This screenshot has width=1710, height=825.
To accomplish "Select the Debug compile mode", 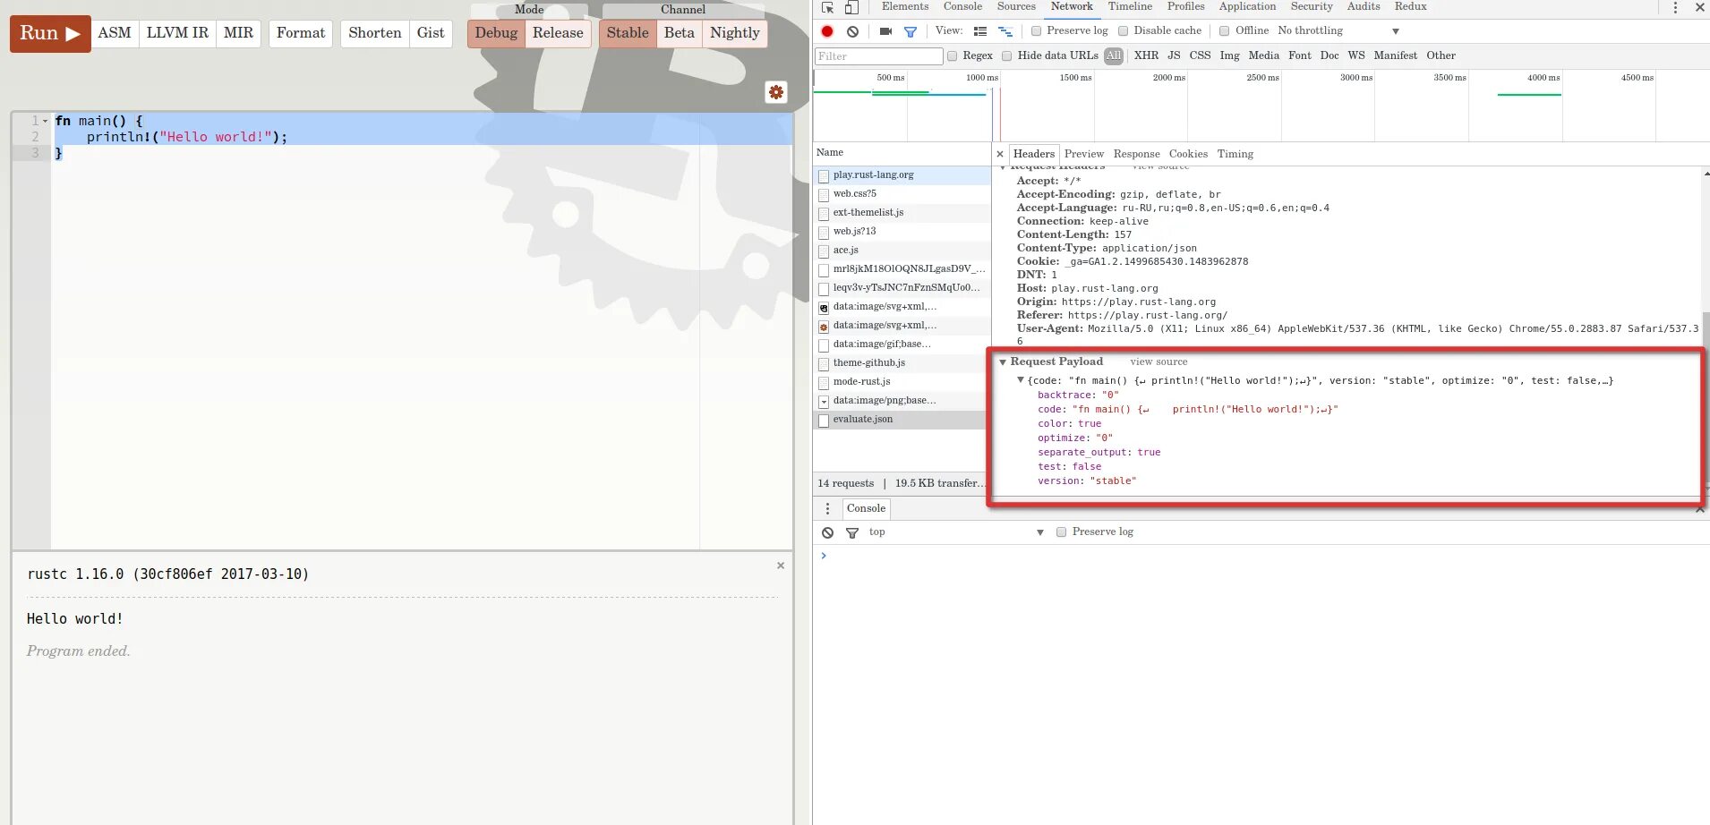I will tap(496, 33).
